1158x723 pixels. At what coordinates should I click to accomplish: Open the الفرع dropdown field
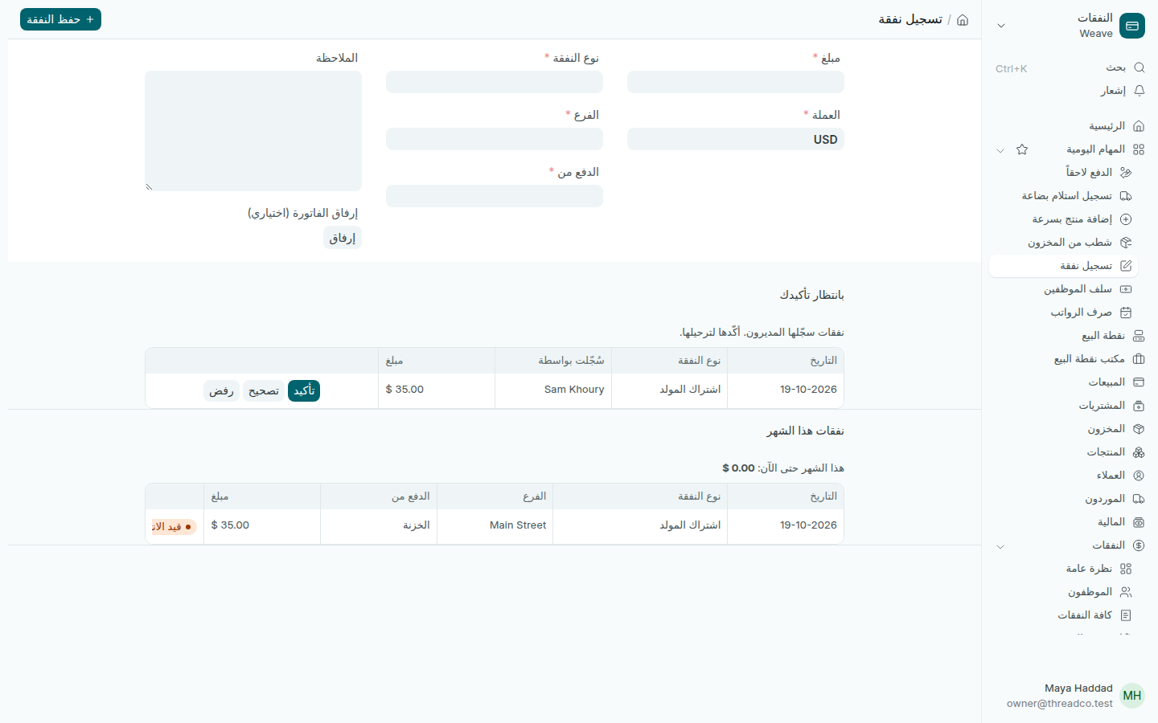coord(495,139)
